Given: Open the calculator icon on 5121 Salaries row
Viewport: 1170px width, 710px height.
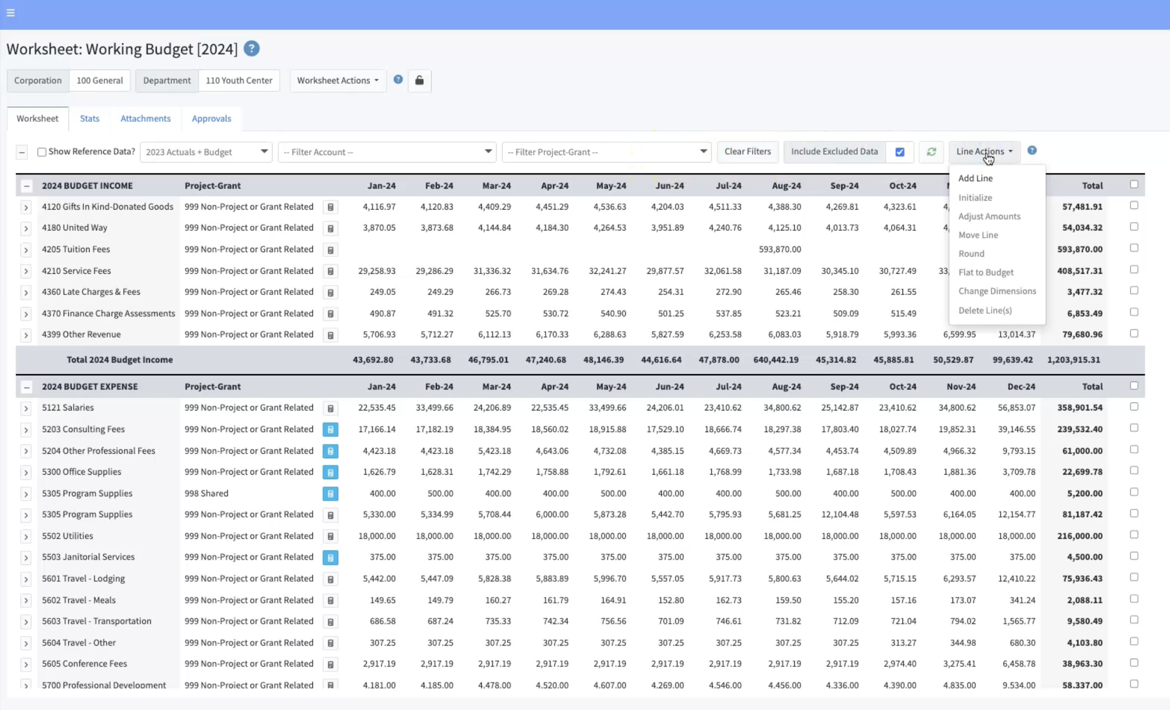Looking at the screenshot, I should click(330, 408).
